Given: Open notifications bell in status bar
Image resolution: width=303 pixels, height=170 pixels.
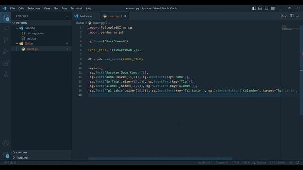Looking at the screenshot, I should pos(298,163).
